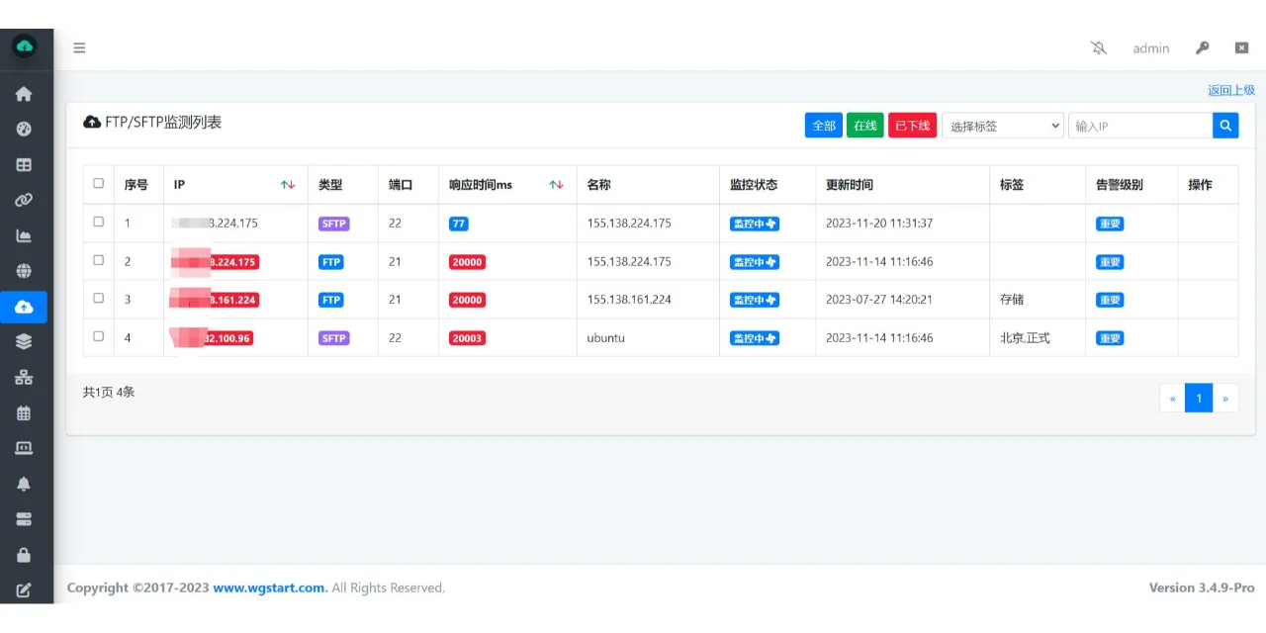Click the red IP ending 161.224

coord(215,300)
